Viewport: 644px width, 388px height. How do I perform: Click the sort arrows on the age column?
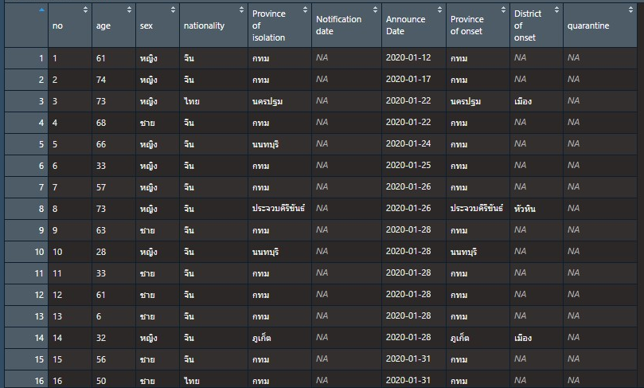click(129, 10)
